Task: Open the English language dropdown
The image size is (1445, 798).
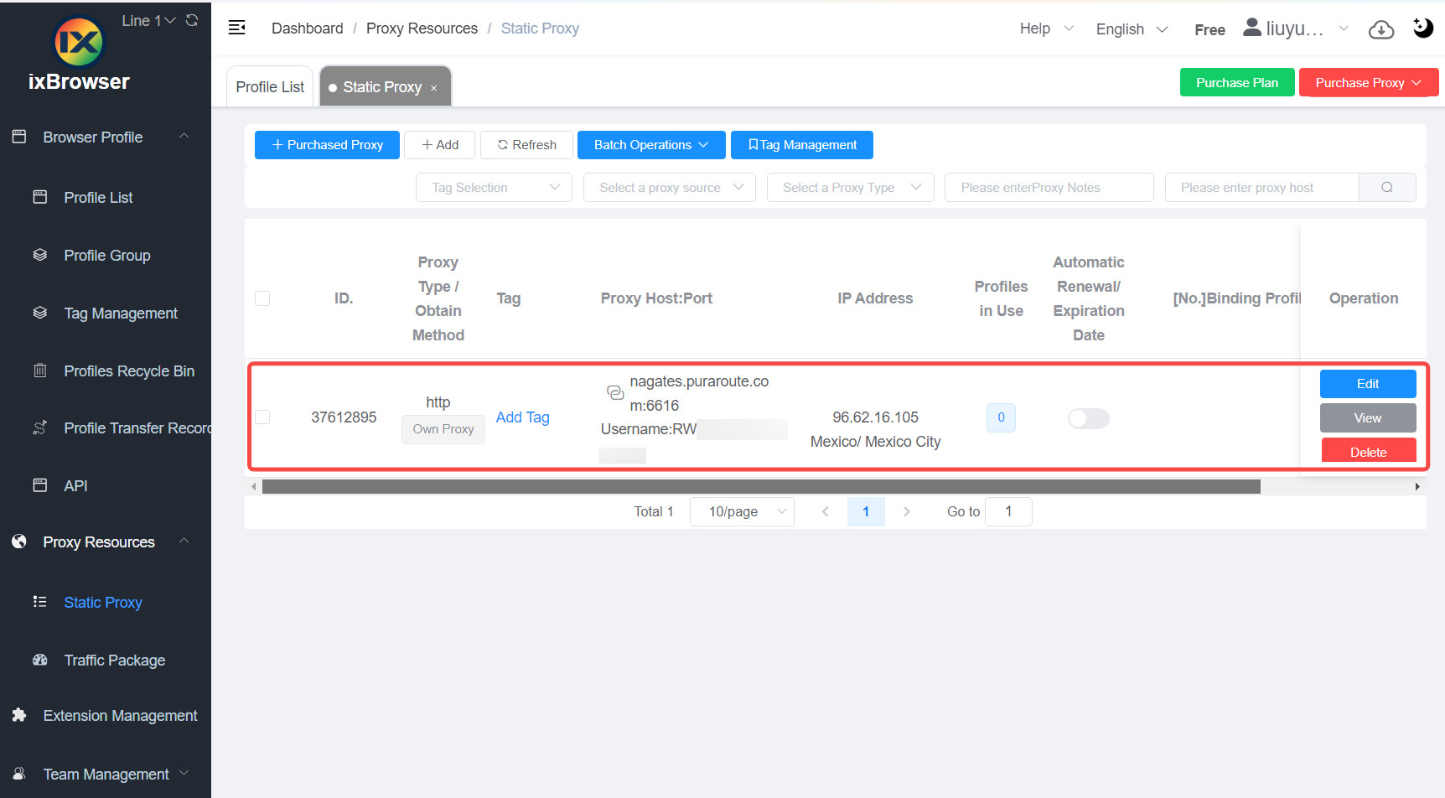Action: (x=1132, y=29)
